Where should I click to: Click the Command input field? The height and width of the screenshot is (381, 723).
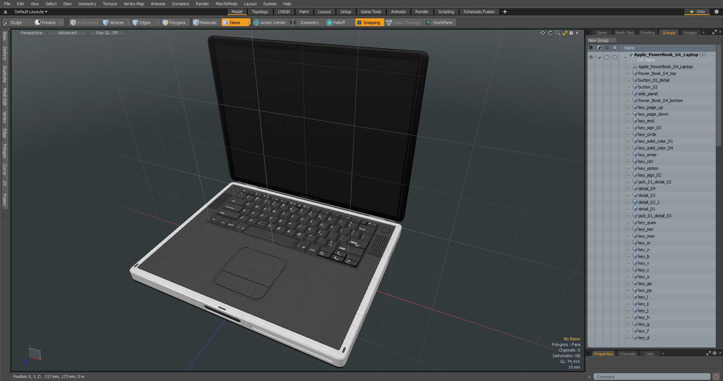point(652,376)
